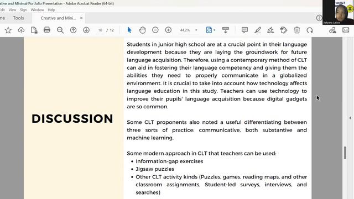Zoom out with the minus circle icon
The height and width of the screenshot is (199, 354).
pyautogui.click(x=155, y=30)
